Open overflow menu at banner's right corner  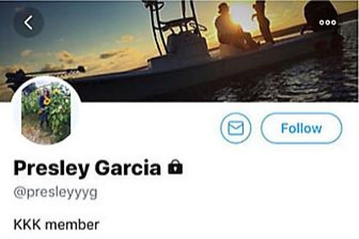pyautogui.click(x=328, y=23)
